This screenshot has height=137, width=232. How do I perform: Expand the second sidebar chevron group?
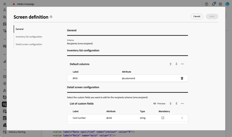[5, 54]
